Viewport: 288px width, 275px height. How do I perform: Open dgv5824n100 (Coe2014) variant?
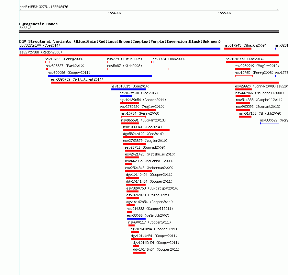click(x=143, y=134)
